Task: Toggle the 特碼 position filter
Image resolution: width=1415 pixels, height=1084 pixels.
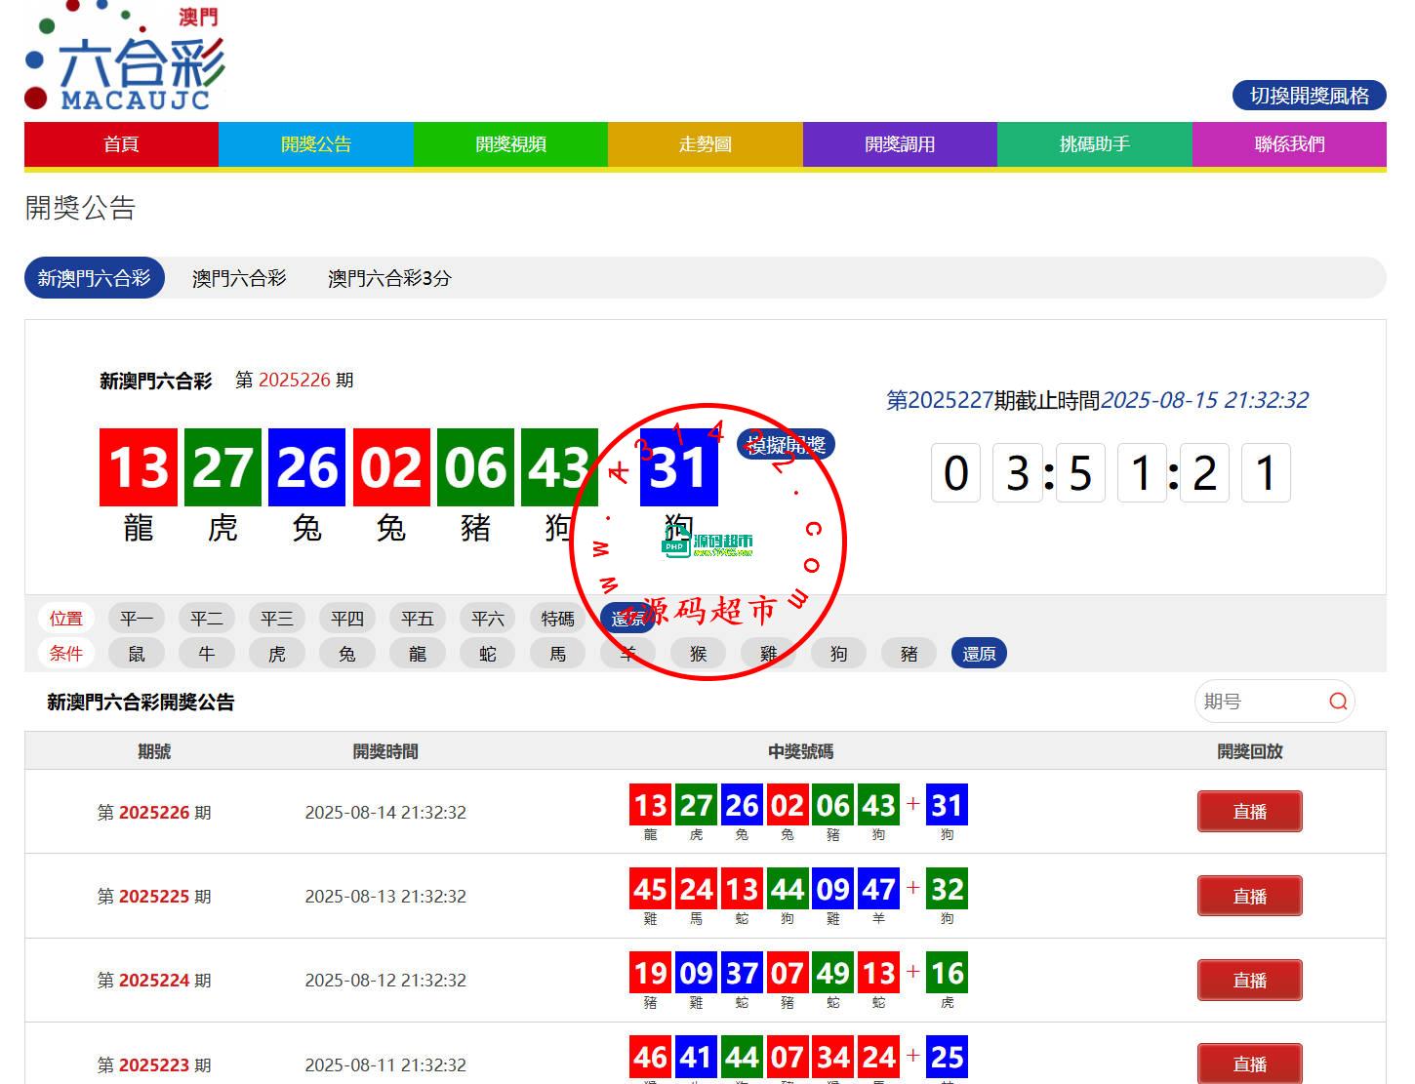Action: (x=558, y=619)
